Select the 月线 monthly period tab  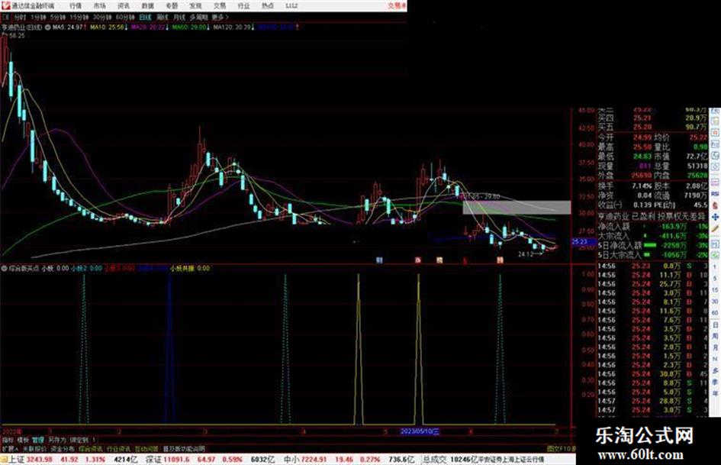179,18
